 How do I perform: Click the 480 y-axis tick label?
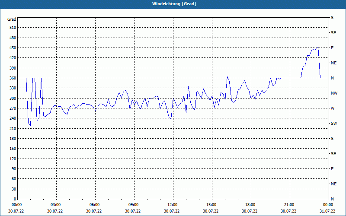click(x=13, y=38)
